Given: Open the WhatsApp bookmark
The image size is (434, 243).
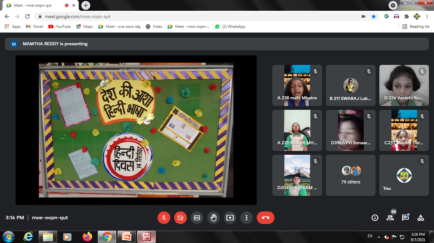Looking at the screenshot, I should pos(230,26).
